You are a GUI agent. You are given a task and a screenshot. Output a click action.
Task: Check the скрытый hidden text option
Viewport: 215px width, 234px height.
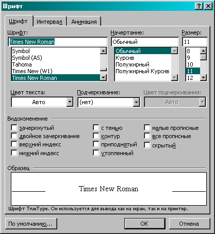pos(147,145)
